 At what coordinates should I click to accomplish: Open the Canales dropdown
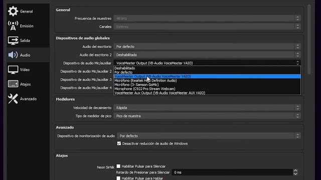click(207, 26)
